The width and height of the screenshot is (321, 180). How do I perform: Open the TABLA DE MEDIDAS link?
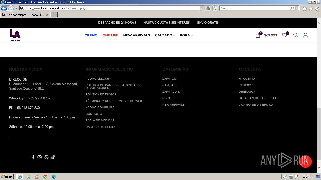coord(100,120)
